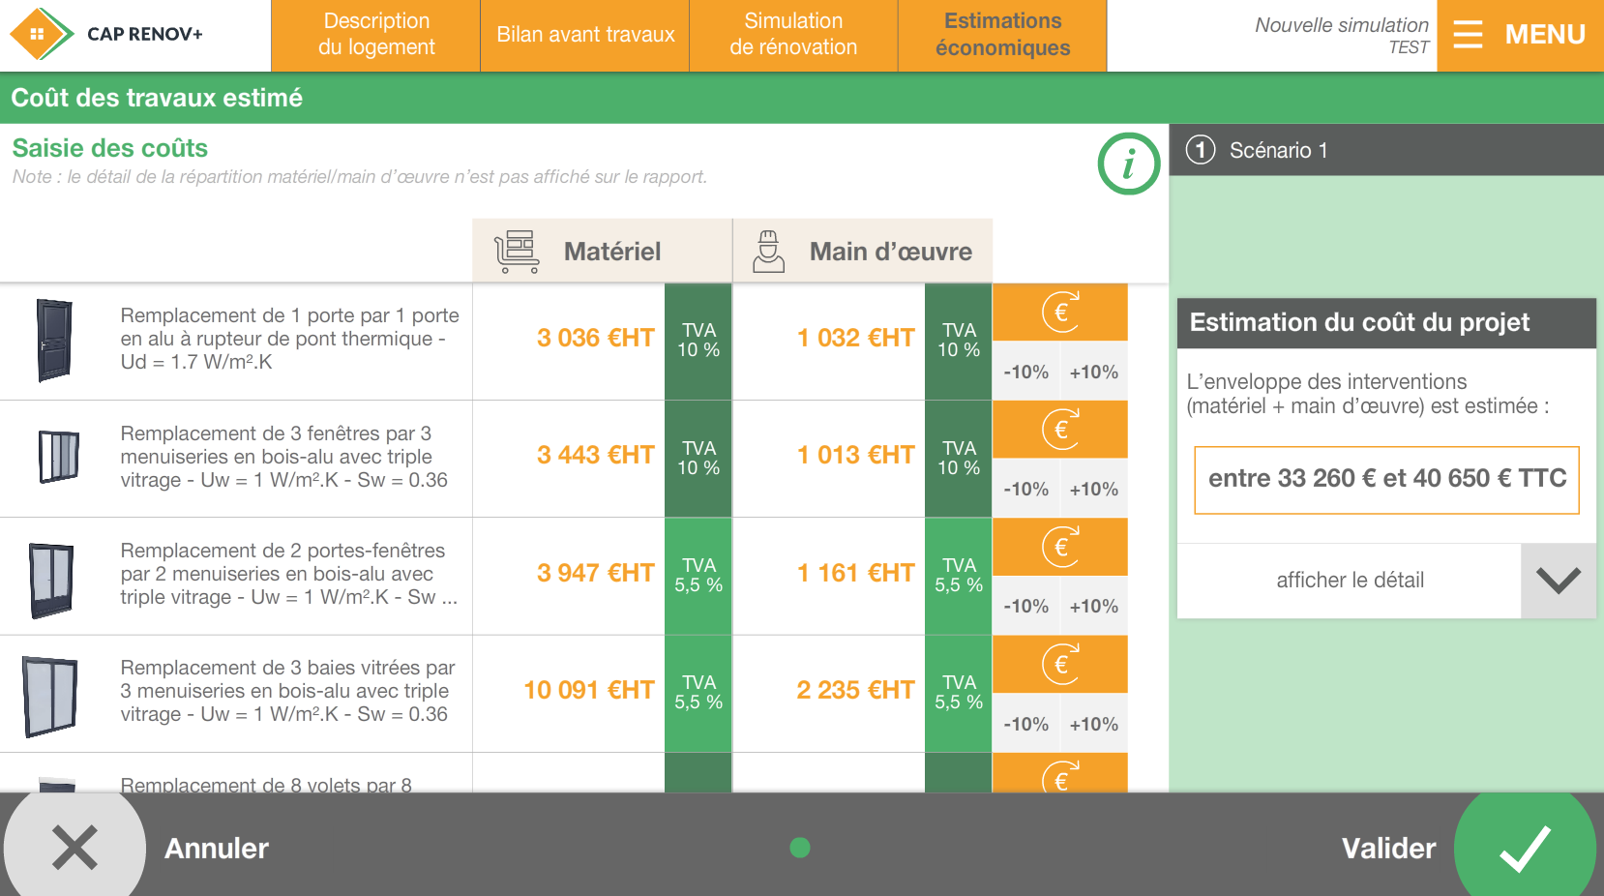Click the green page indicator dot
Image resolution: width=1604 pixels, height=896 pixels.
800,848
